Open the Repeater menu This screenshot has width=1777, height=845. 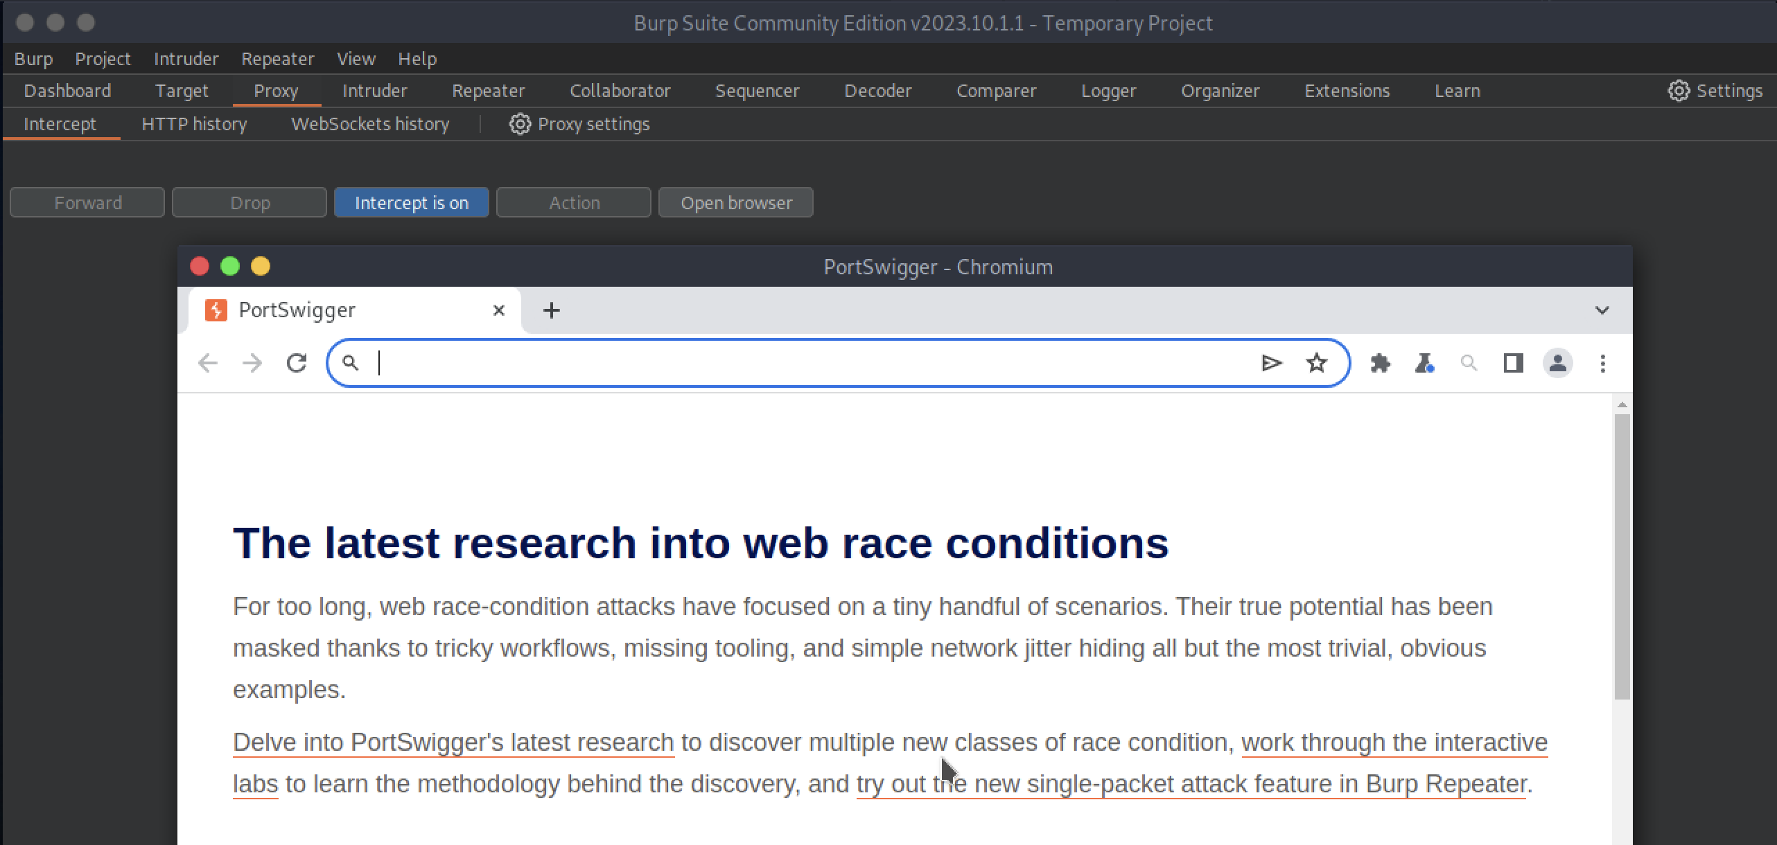[x=277, y=59]
